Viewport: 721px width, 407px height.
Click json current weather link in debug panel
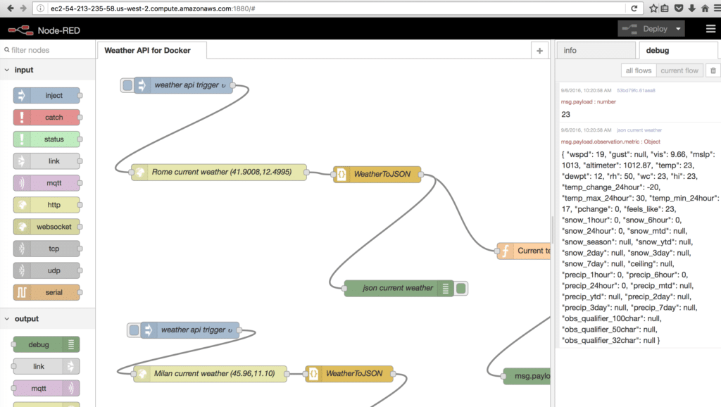coord(639,130)
